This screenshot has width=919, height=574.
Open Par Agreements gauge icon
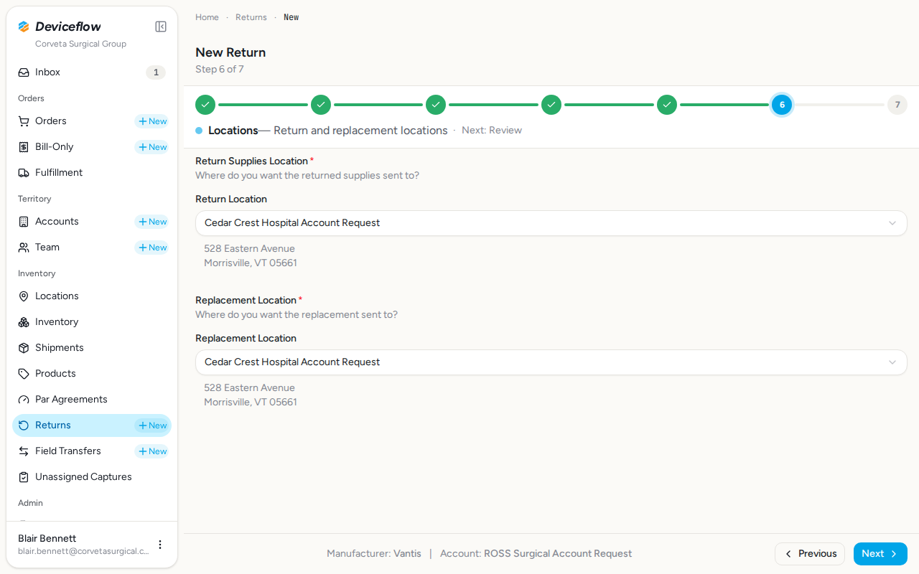[x=24, y=400]
